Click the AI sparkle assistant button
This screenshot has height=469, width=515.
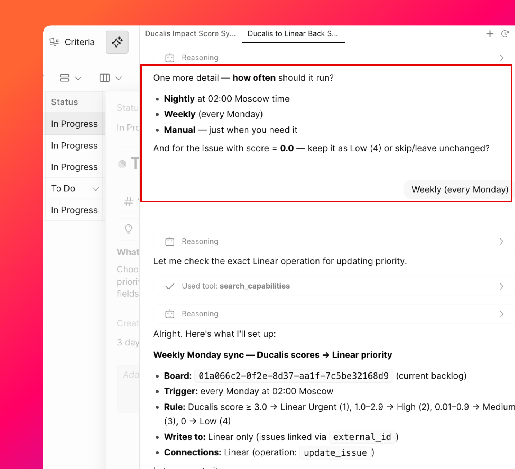(x=117, y=42)
